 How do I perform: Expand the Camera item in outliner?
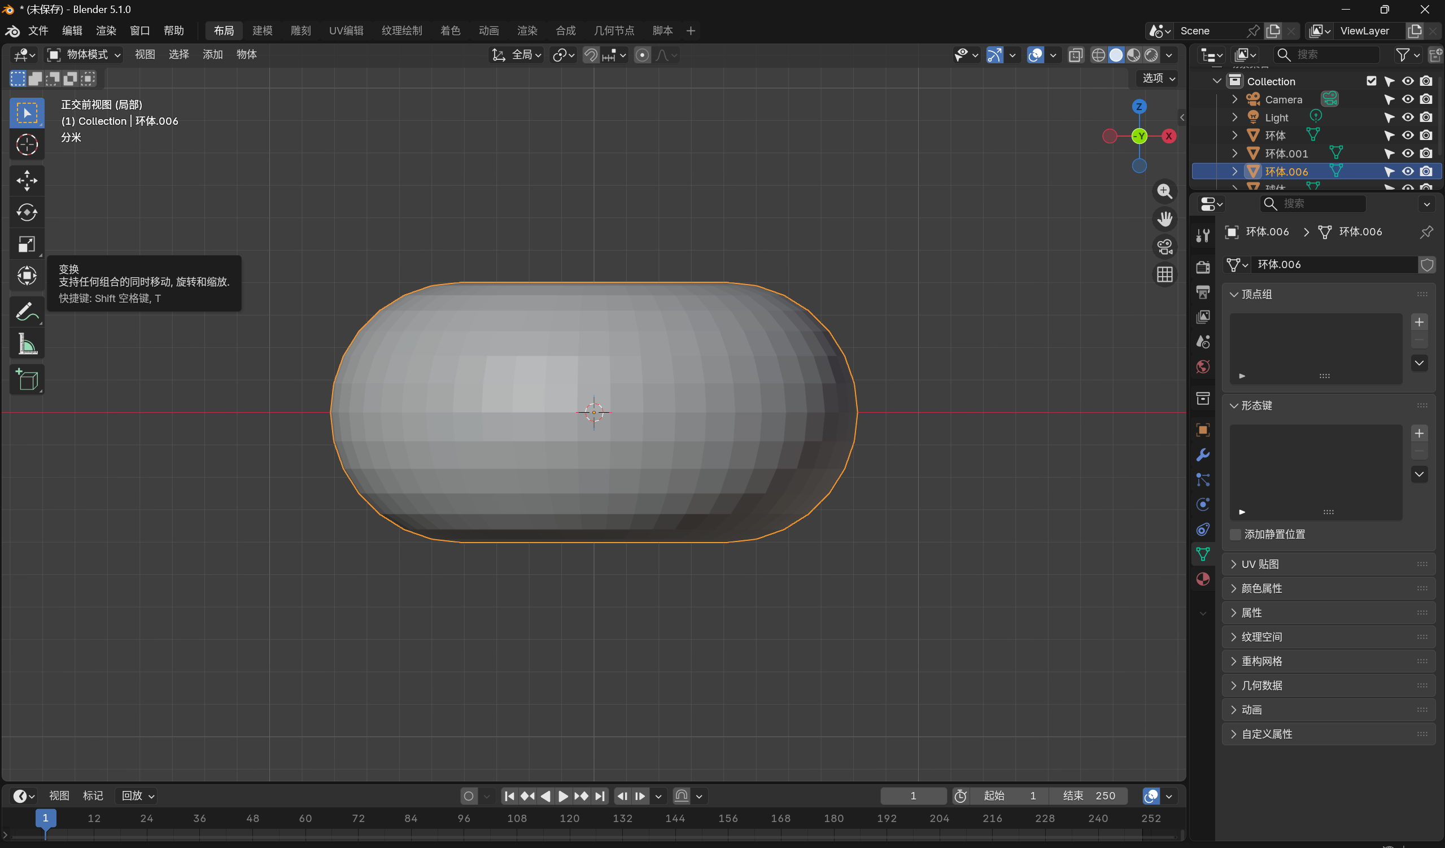pos(1234,99)
